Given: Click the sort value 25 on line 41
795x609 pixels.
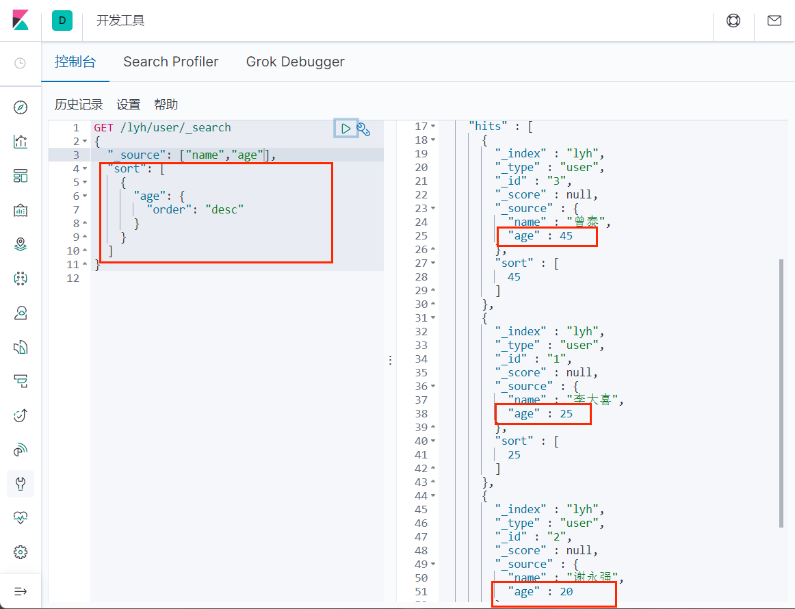Looking at the screenshot, I should click(x=514, y=455).
